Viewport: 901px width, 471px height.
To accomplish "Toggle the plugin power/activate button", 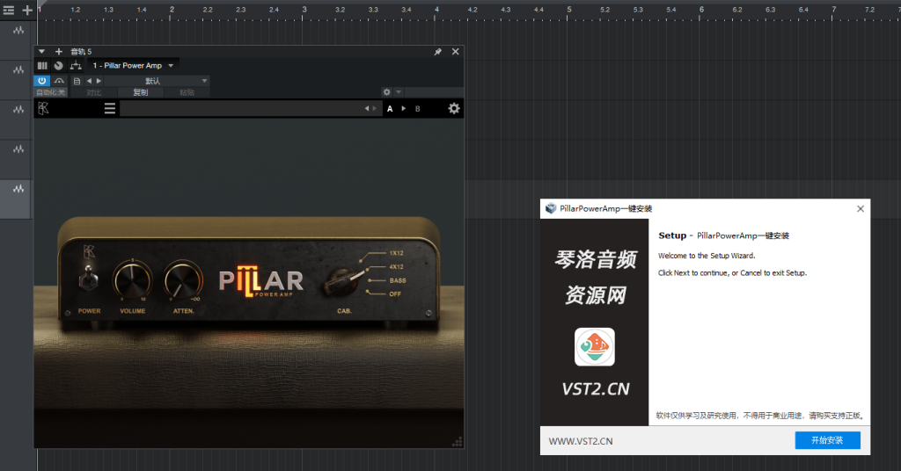I will tap(42, 81).
